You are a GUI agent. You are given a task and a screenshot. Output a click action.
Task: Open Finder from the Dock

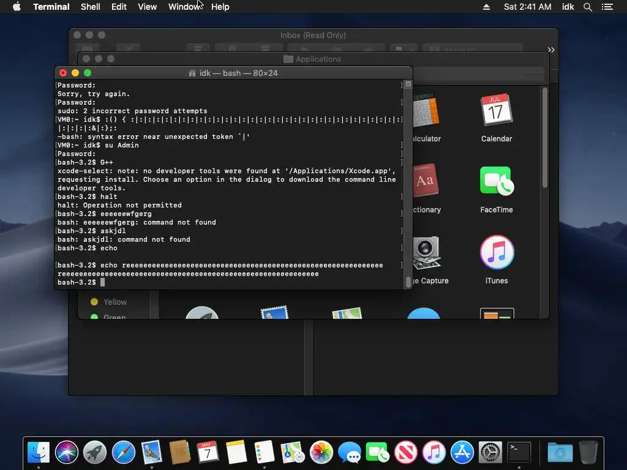coord(39,452)
